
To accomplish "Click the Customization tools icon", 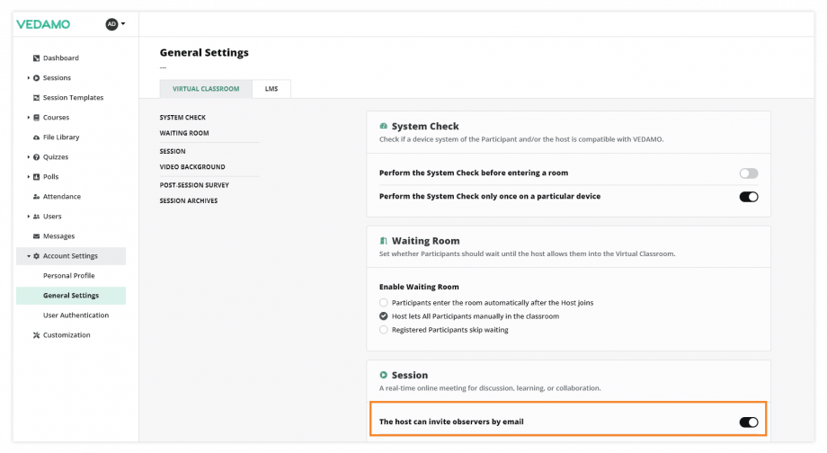I will click(36, 335).
